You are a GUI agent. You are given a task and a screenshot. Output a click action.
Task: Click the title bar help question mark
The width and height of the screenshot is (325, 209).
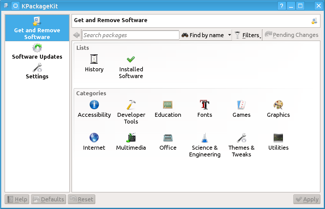point(281,6)
